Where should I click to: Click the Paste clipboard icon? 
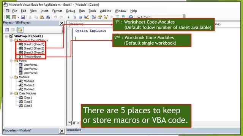(x=42, y=17)
